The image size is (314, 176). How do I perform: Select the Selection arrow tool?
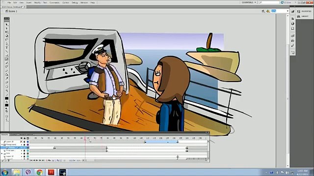(x=6, y=24)
